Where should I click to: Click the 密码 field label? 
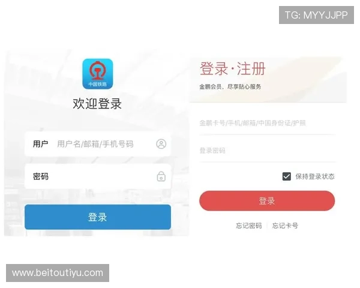coord(40,176)
